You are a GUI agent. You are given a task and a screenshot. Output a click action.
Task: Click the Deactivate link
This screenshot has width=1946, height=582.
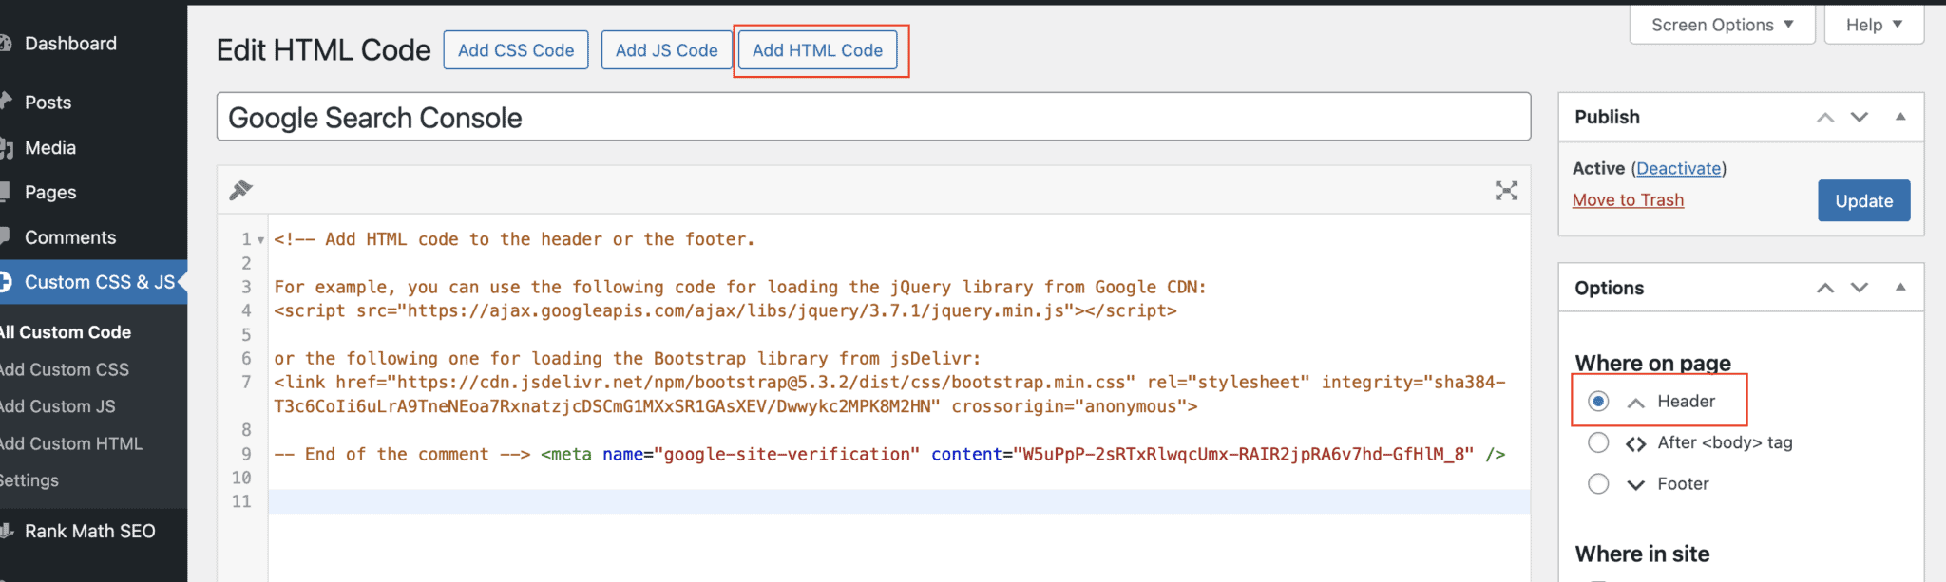tap(1679, 168)
